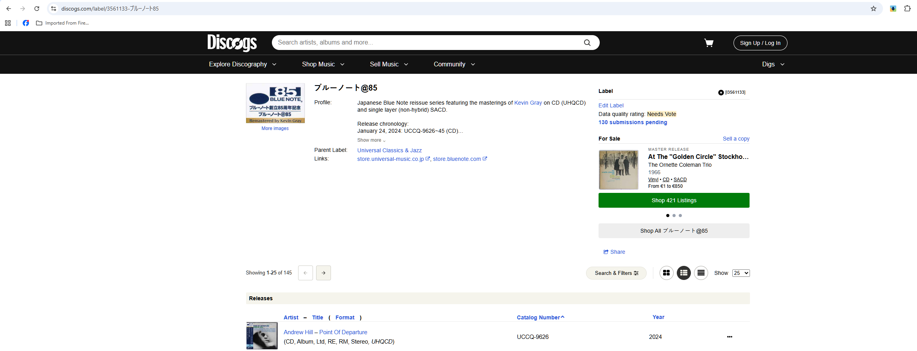The width and height of the screenshot is (917, 351).
Task: Filter by the CD format link in For Sale
Action: point(666,180)
